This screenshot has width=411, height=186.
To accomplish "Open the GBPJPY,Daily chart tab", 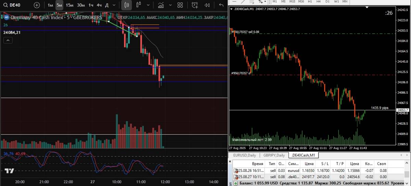I will coord(274,155).
